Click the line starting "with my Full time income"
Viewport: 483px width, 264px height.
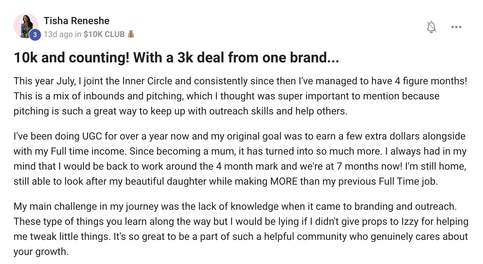point(240,151)
